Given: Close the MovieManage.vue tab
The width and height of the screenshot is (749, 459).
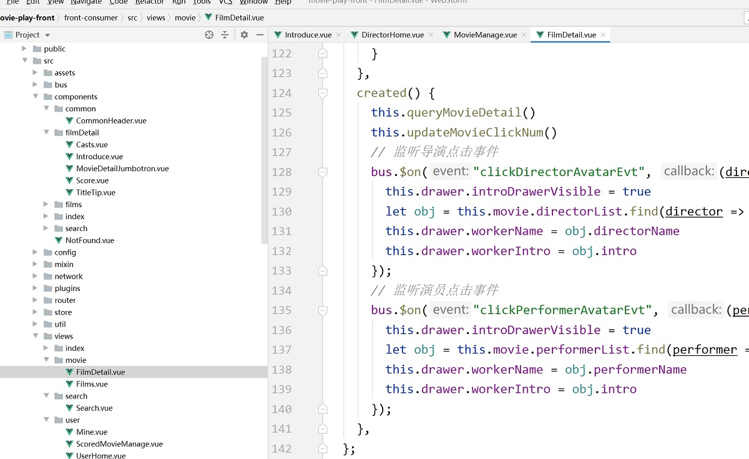Looking at the screenshot, I should point(524,35).
